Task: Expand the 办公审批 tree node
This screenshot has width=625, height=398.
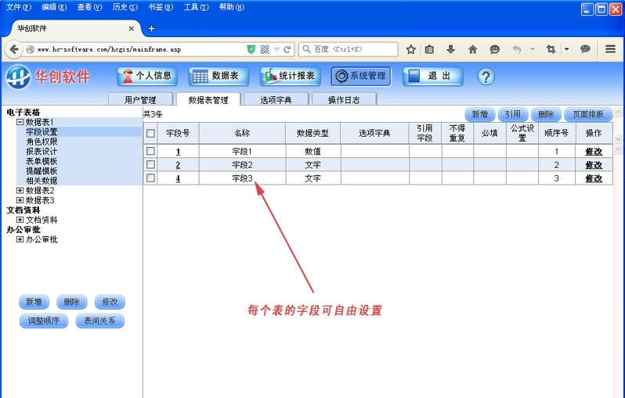Action: (20, 239)
